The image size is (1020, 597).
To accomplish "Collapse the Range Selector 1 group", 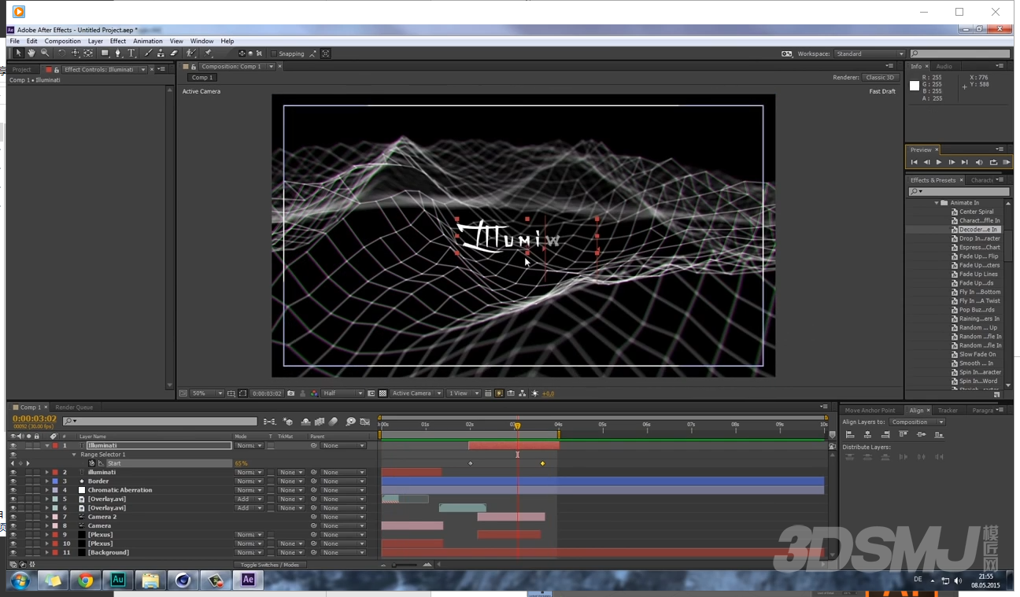I will pos(74,455).
